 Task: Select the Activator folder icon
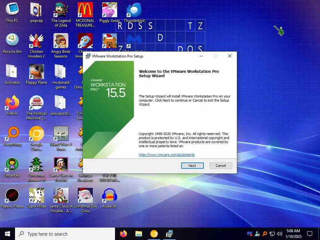pyautogui.click(x=12, y=74)
